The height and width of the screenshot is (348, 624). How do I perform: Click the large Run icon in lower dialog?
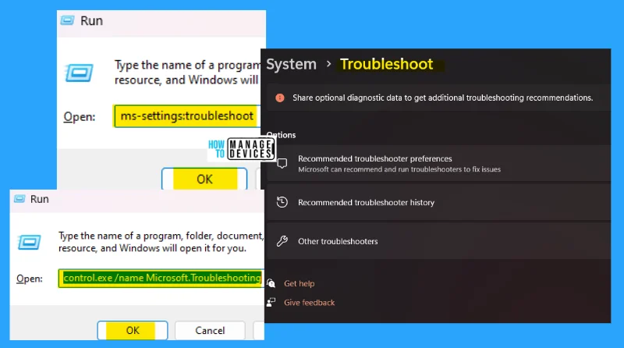click(x=29, y=242)
